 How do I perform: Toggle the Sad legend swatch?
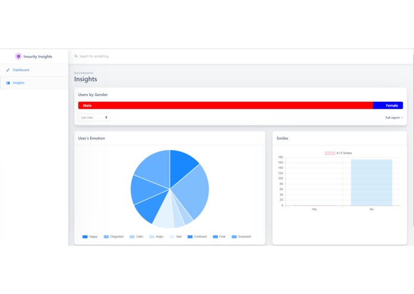tap(172, 237)
